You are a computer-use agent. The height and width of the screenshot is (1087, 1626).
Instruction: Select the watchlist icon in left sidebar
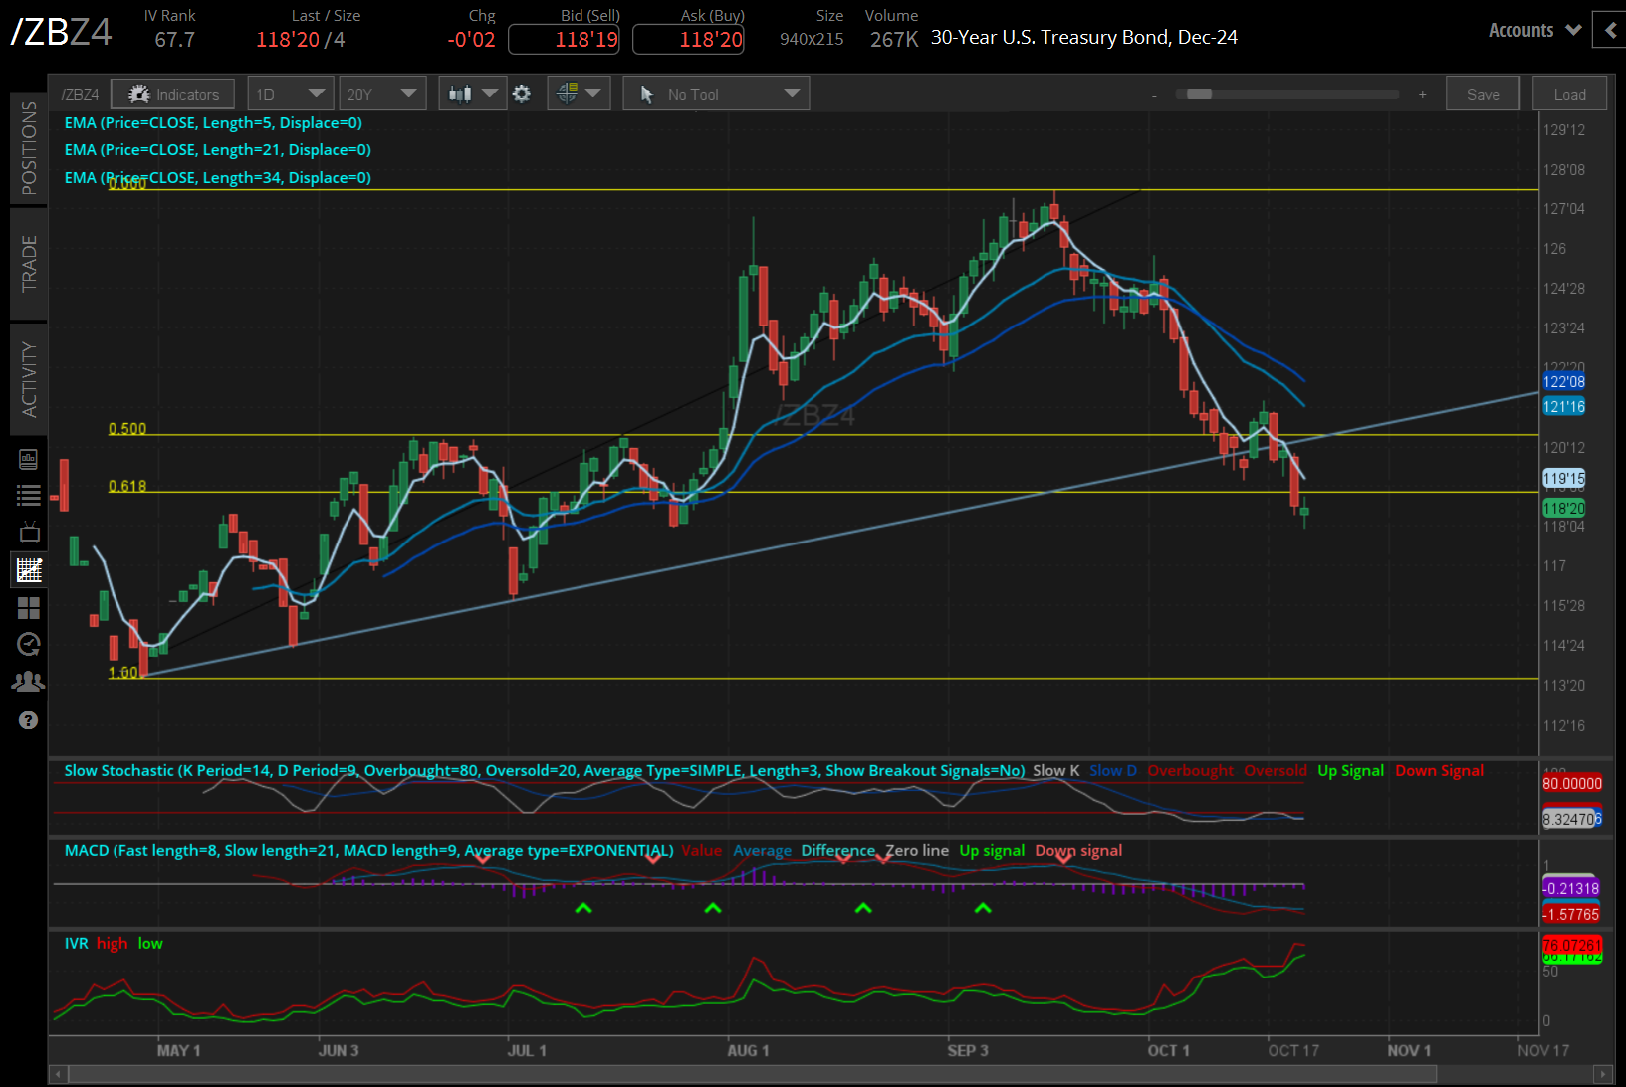[x=28, y=495]
